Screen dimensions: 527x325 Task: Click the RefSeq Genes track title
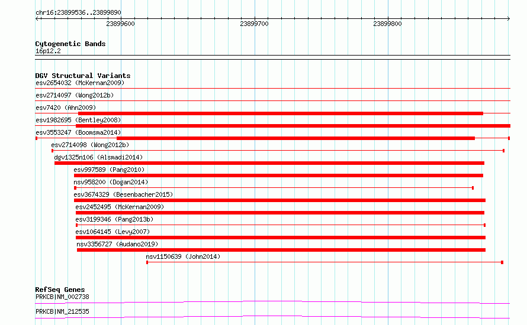tap(60, 290)
